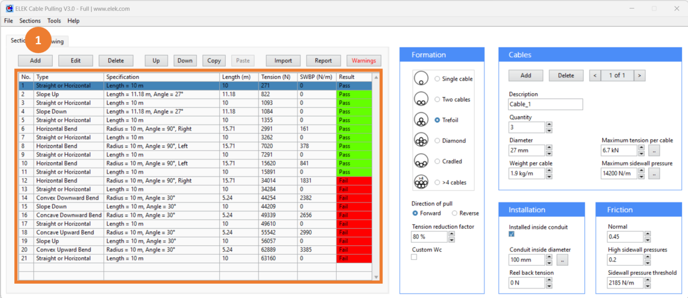Toggle the Installed inside conduit checkbox
The image size is (688, 298).
pos(512,234)
